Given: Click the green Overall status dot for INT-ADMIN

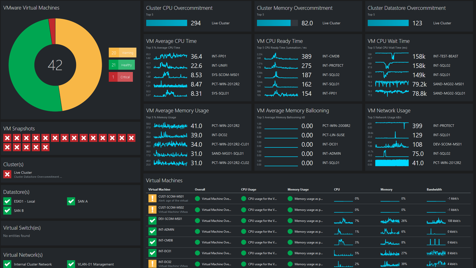Looking at the screenshot, I should coord(197,231).
